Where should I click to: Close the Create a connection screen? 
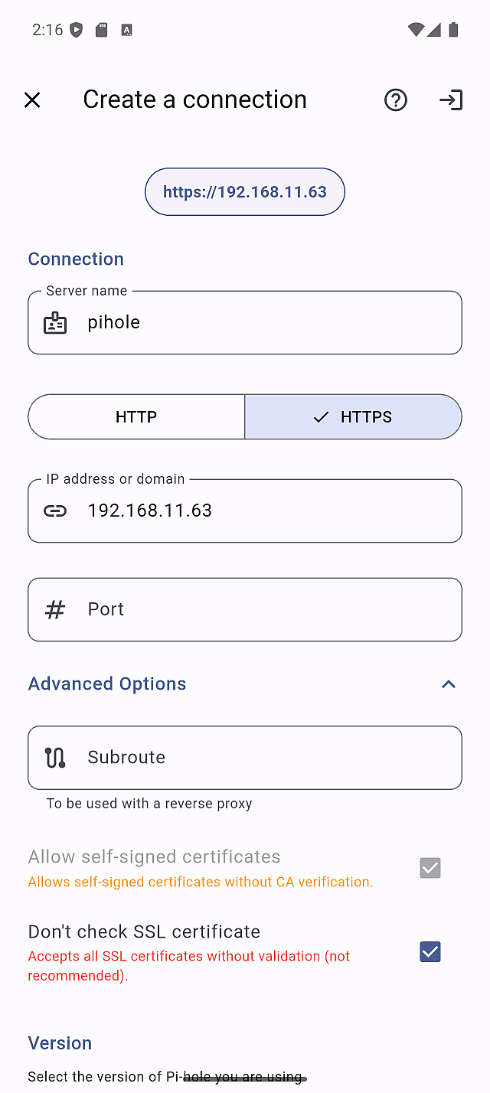(x=32, y=100)
